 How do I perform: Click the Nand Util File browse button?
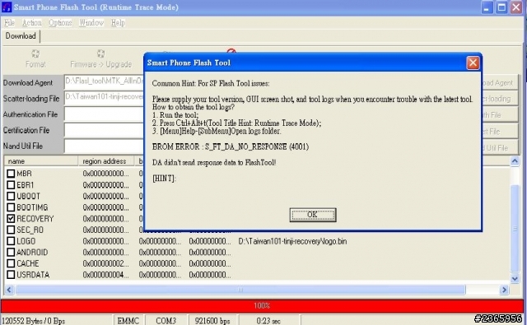pyautogui.click(x=500, y=147)
